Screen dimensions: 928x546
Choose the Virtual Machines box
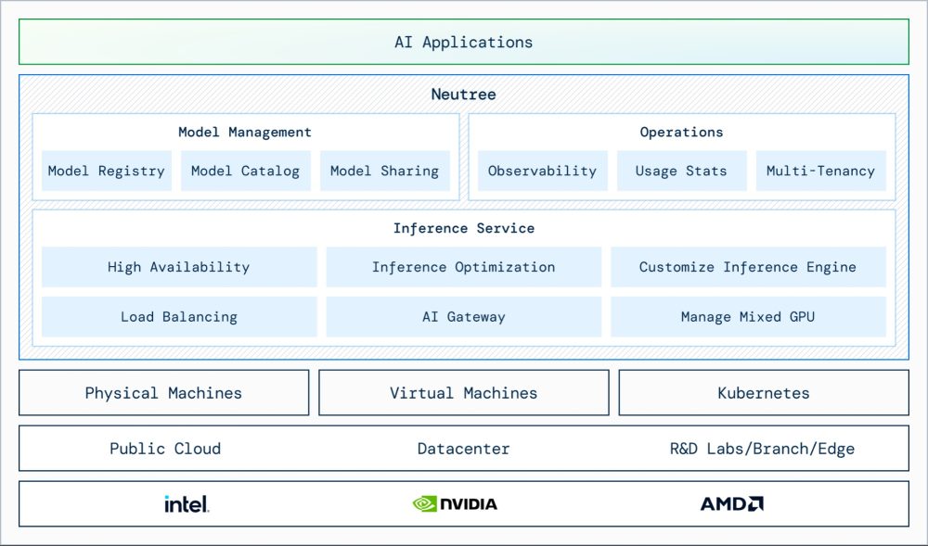click(x=464, y=393)
